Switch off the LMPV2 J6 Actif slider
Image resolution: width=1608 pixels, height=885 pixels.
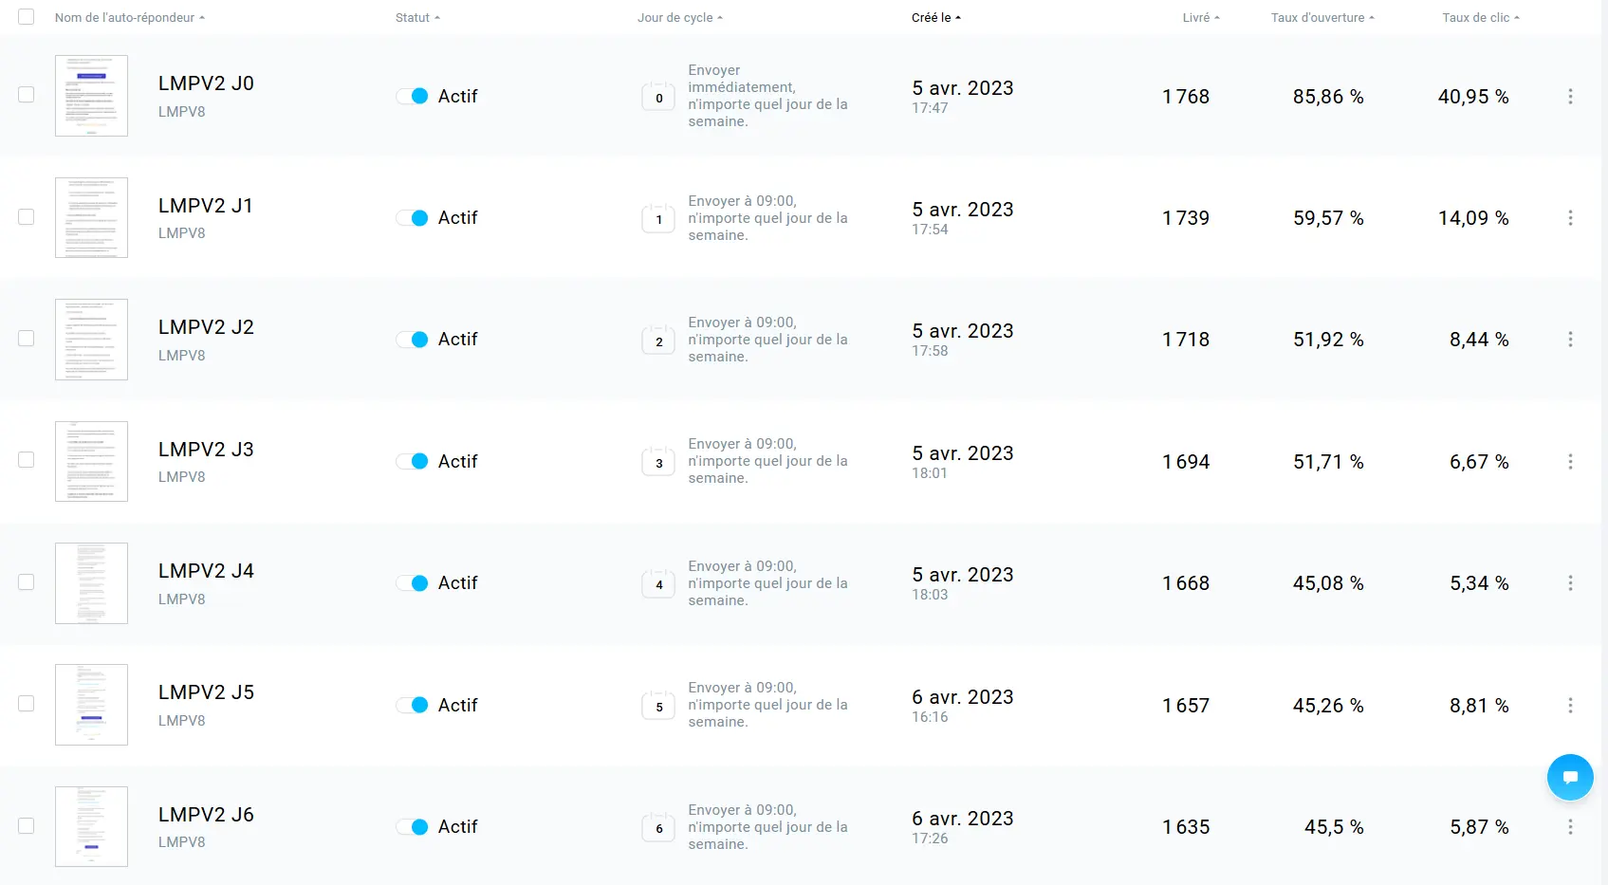[x=412, y=827]
